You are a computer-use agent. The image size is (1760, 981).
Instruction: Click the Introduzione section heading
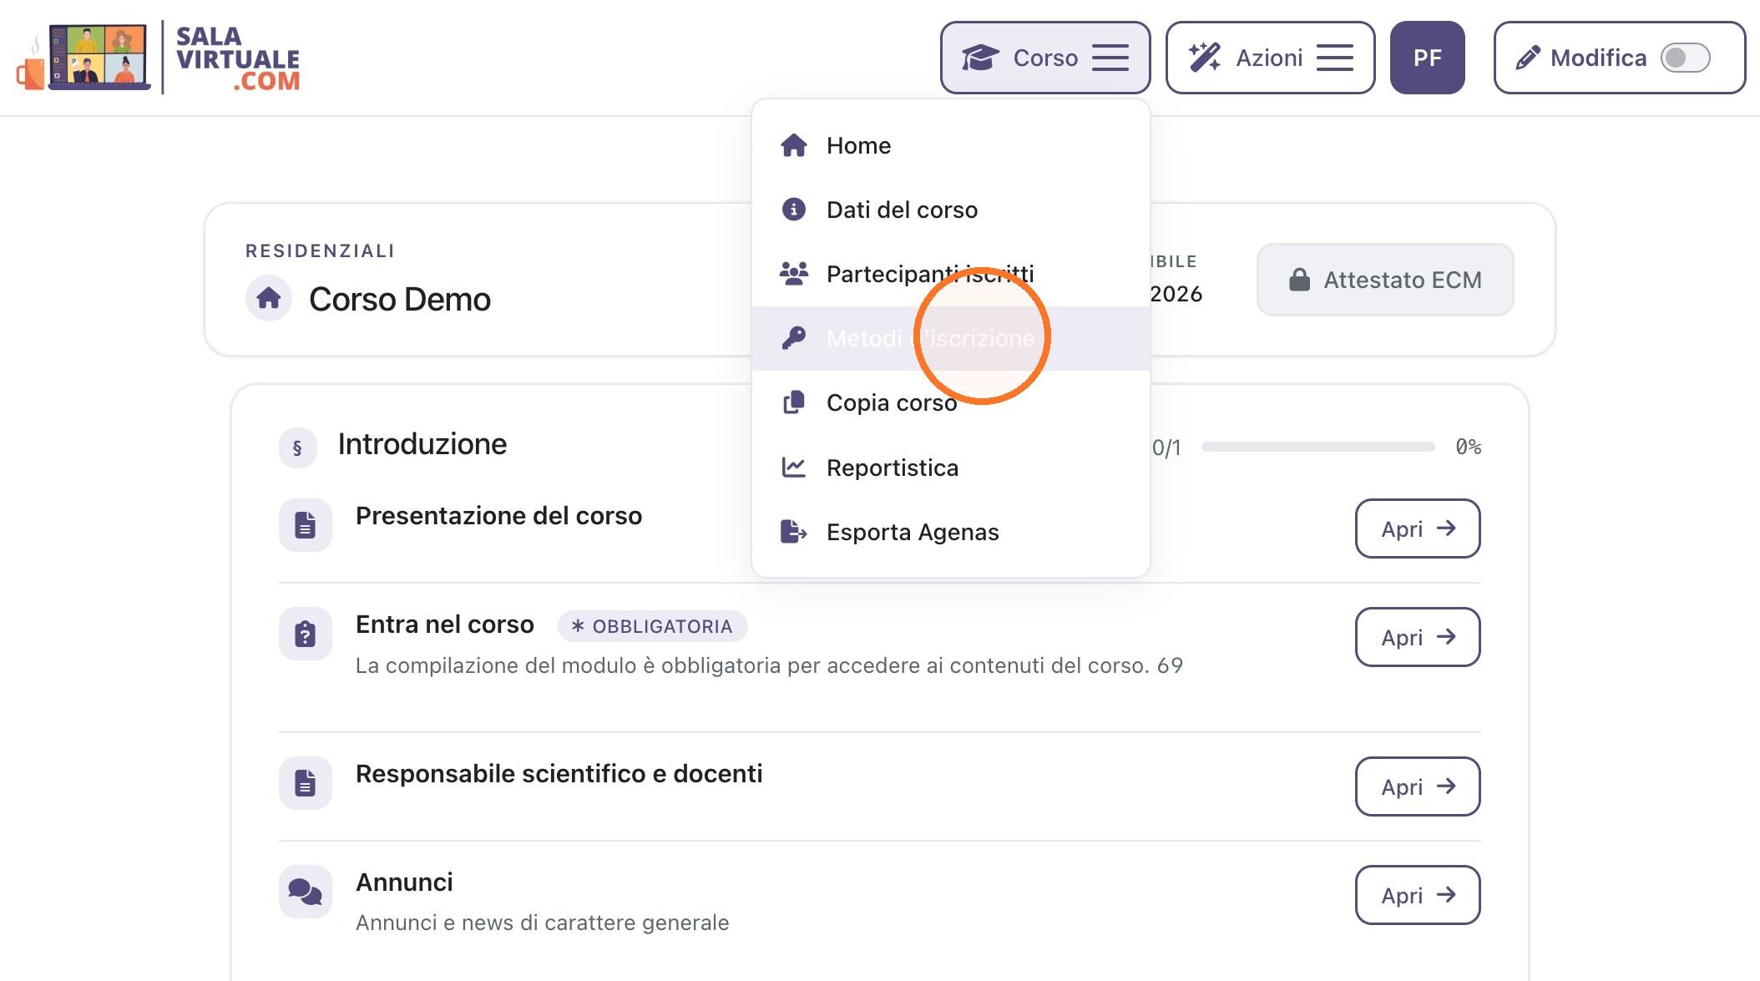coord(422,444)
